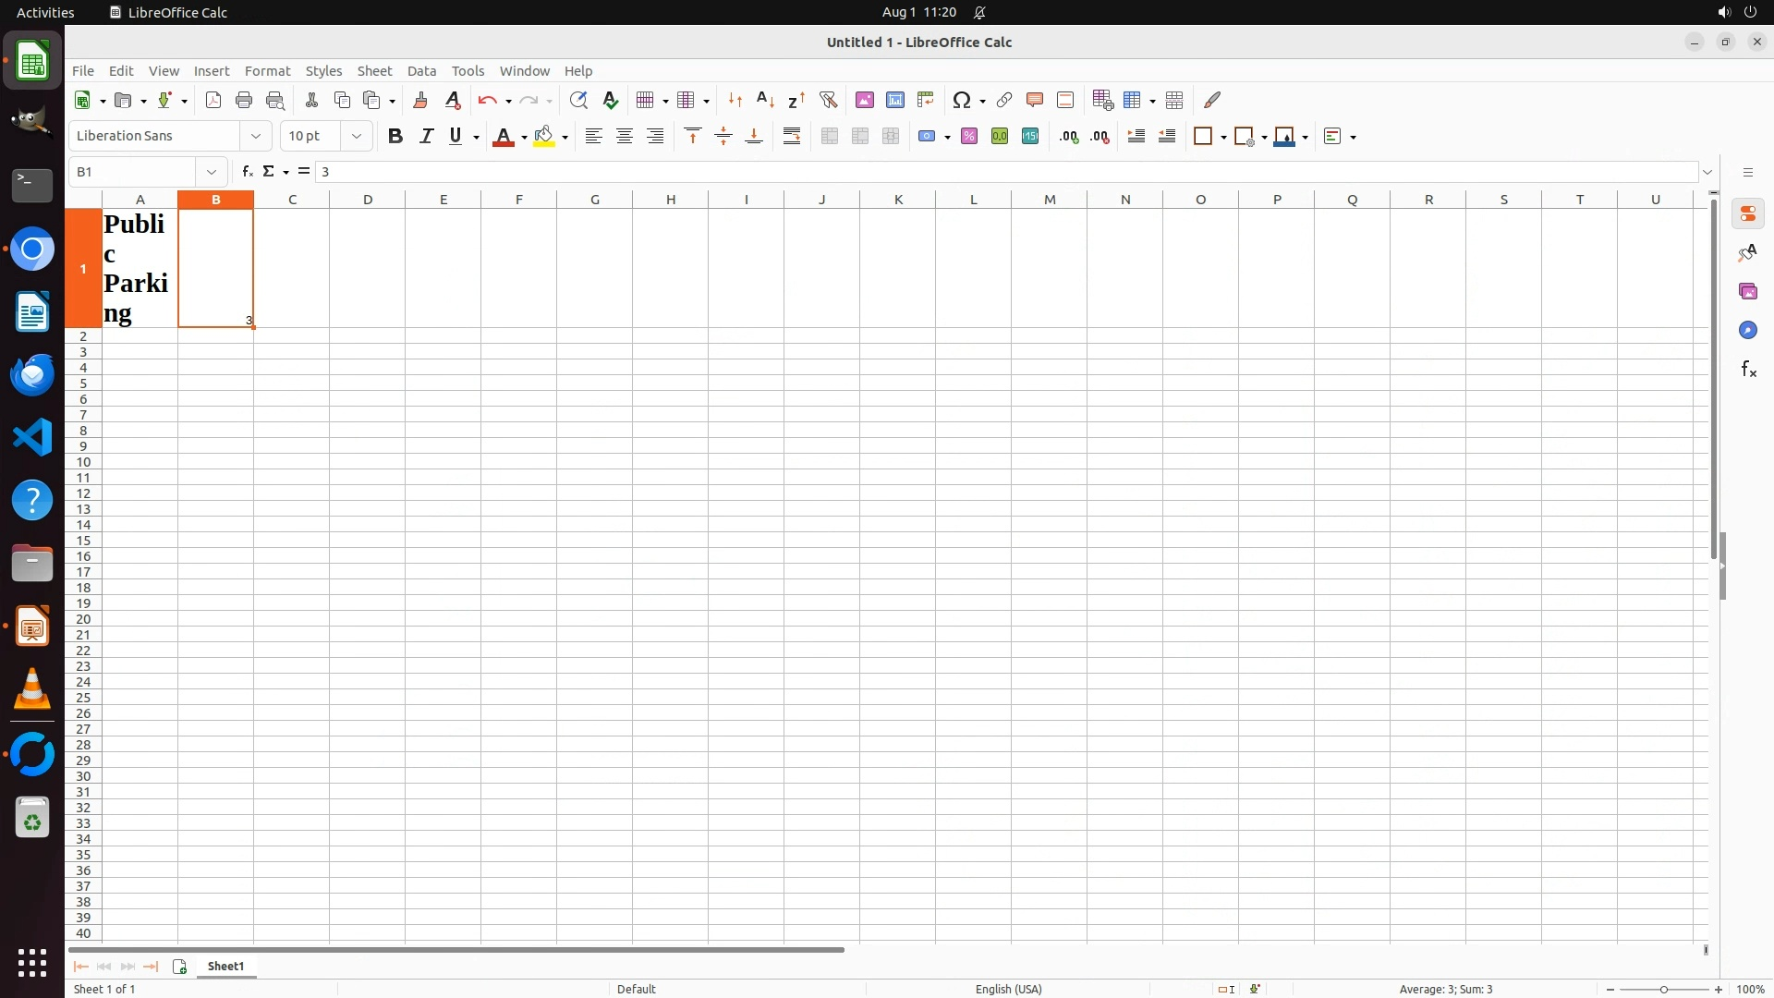Screen dimensions: 1774x998
Task: Expand the font name dropdown
Action: coord(256,137)
